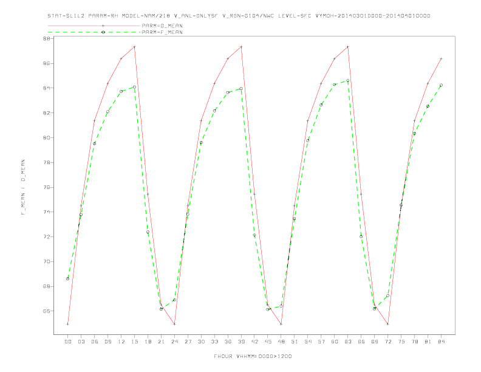Click x-axis tick label 51
481x372 pixels.
[x=295, y=342]
